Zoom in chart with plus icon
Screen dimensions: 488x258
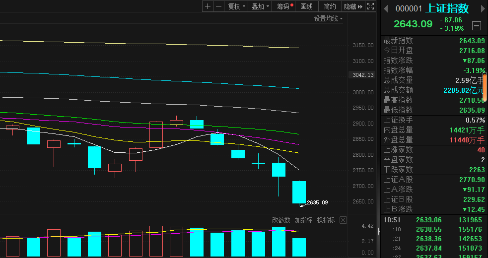tap(208, 6)
